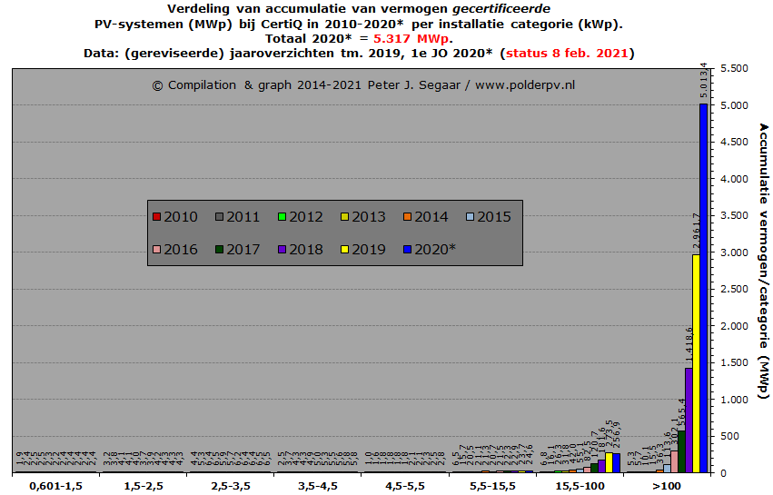Select the dark yellow 2013 legend swatch
This screenshot has height=495, width=773.
(344, 217)
